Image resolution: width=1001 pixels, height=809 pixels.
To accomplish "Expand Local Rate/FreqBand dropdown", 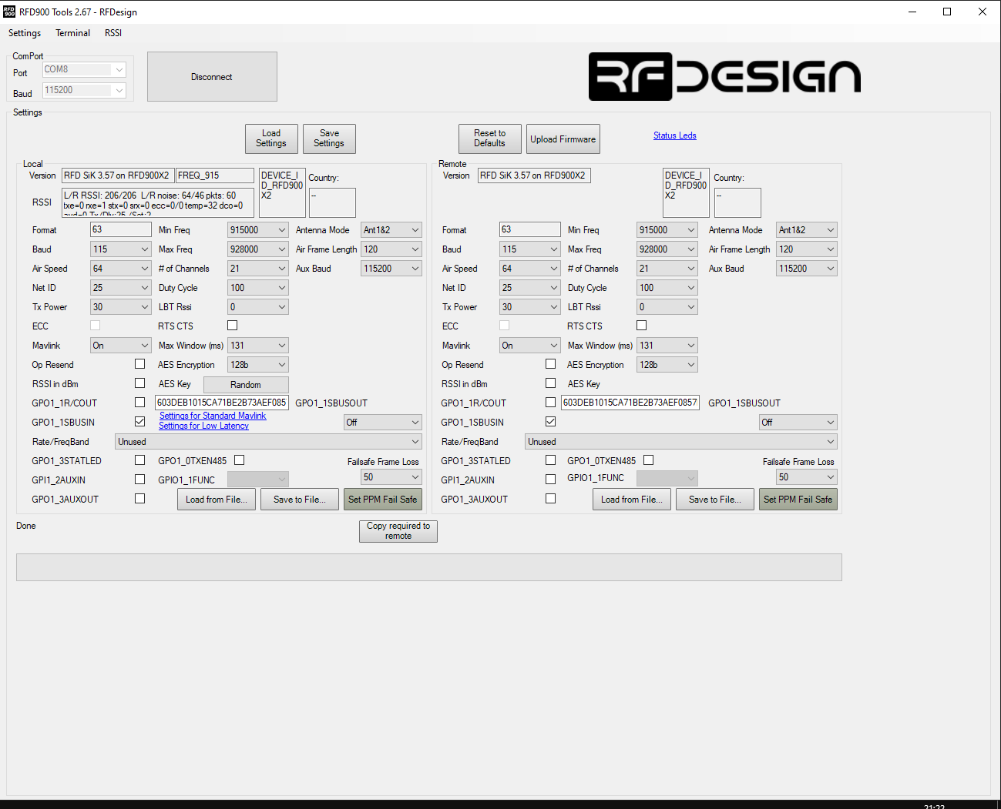I will point(268,442).
